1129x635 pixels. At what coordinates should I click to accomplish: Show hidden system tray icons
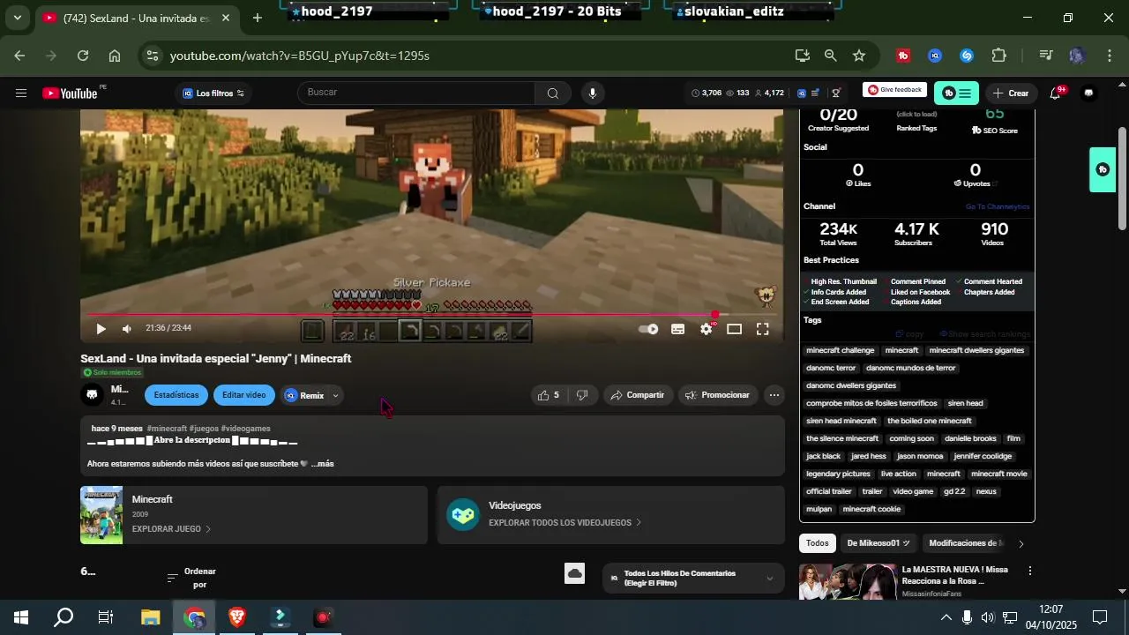click(946, 617)
